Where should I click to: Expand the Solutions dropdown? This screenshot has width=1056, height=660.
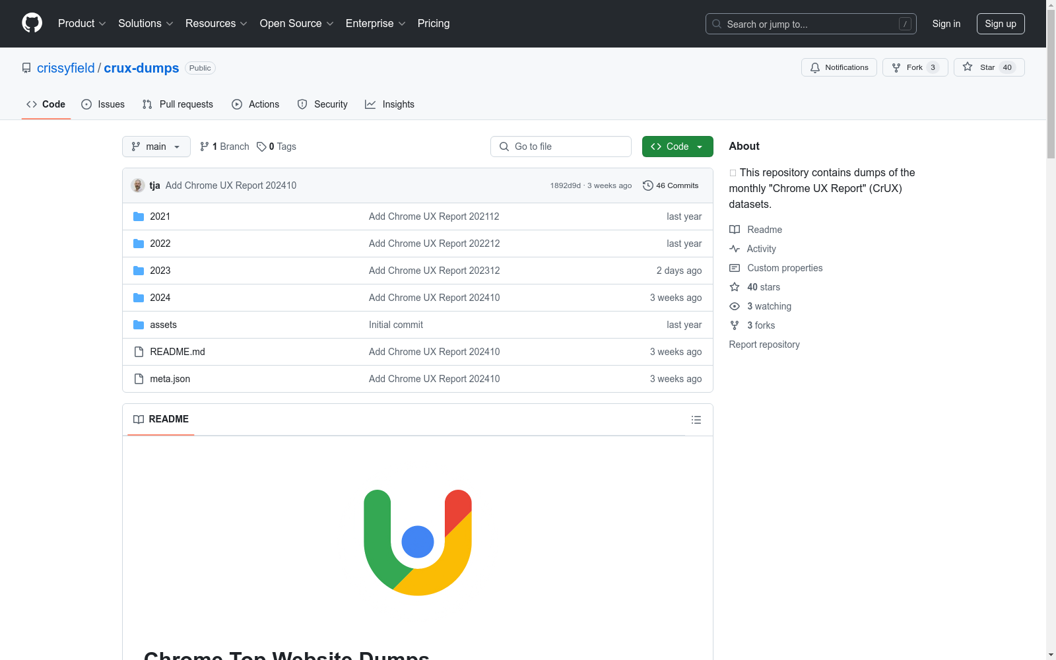146,24
